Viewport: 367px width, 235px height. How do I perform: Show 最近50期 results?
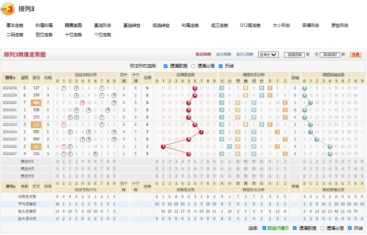point(203,54)
